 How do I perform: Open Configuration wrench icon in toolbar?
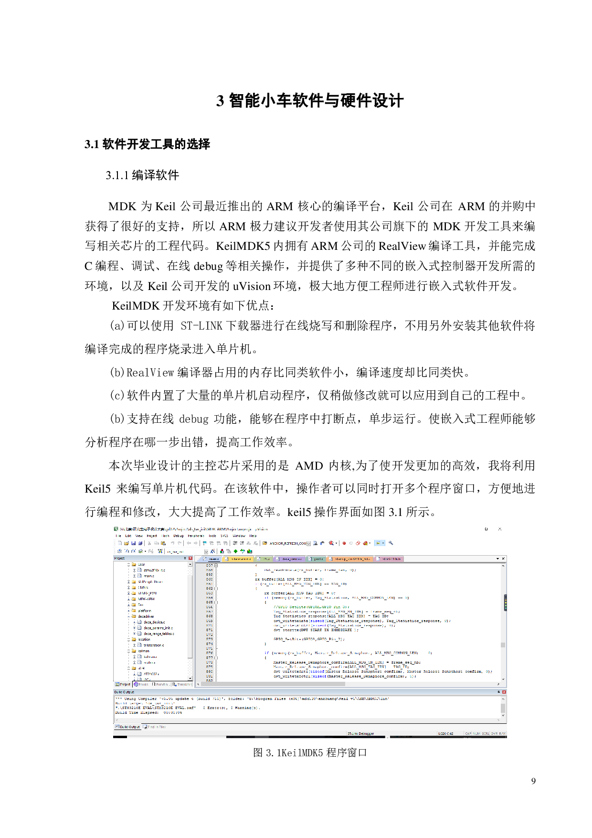pyautogui.click(x=391, y=543)
